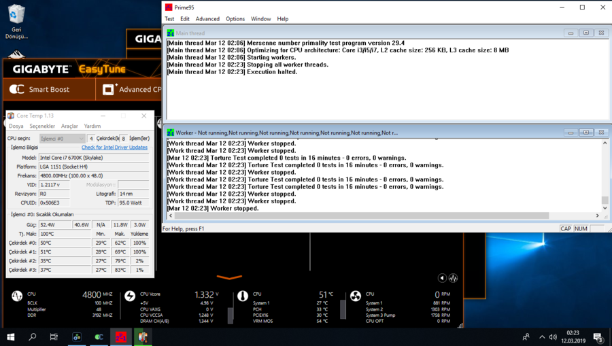Open the Advanced menu in Prime95
Screen dimensions: 612x346
tap(207, 19)
